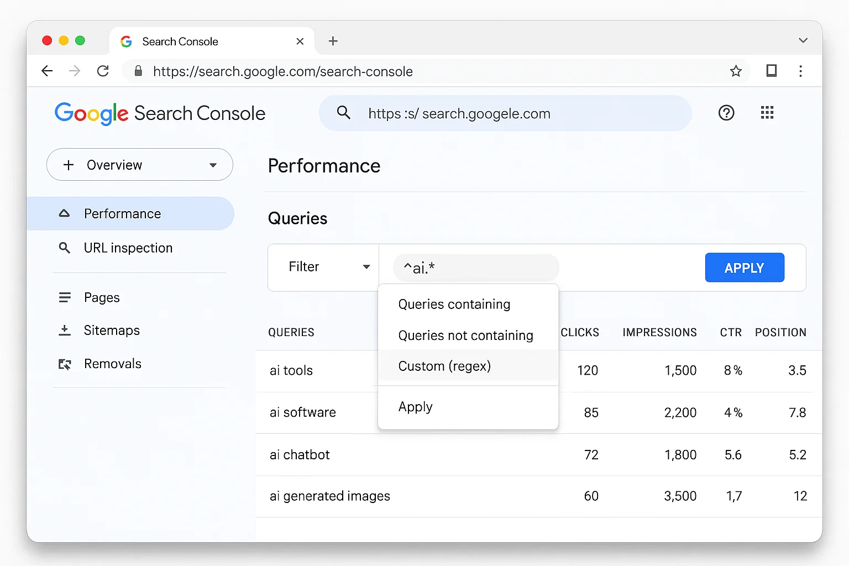This screenshot has height=566, width=849.
Task: Click the search magnifier in property bar
Action: click(x=344, y=113)
